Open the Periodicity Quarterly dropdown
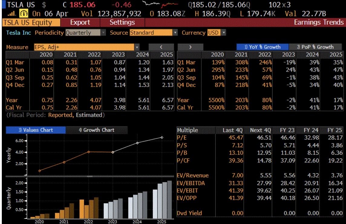The height and width of the screenshot is (224, 346). pyautogui.click(x=86, y=33)
